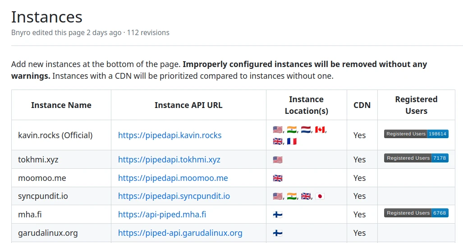463x243 pixels.
Task: Click the Finland flag in garudalinux.org row
Action: [278, 233]
